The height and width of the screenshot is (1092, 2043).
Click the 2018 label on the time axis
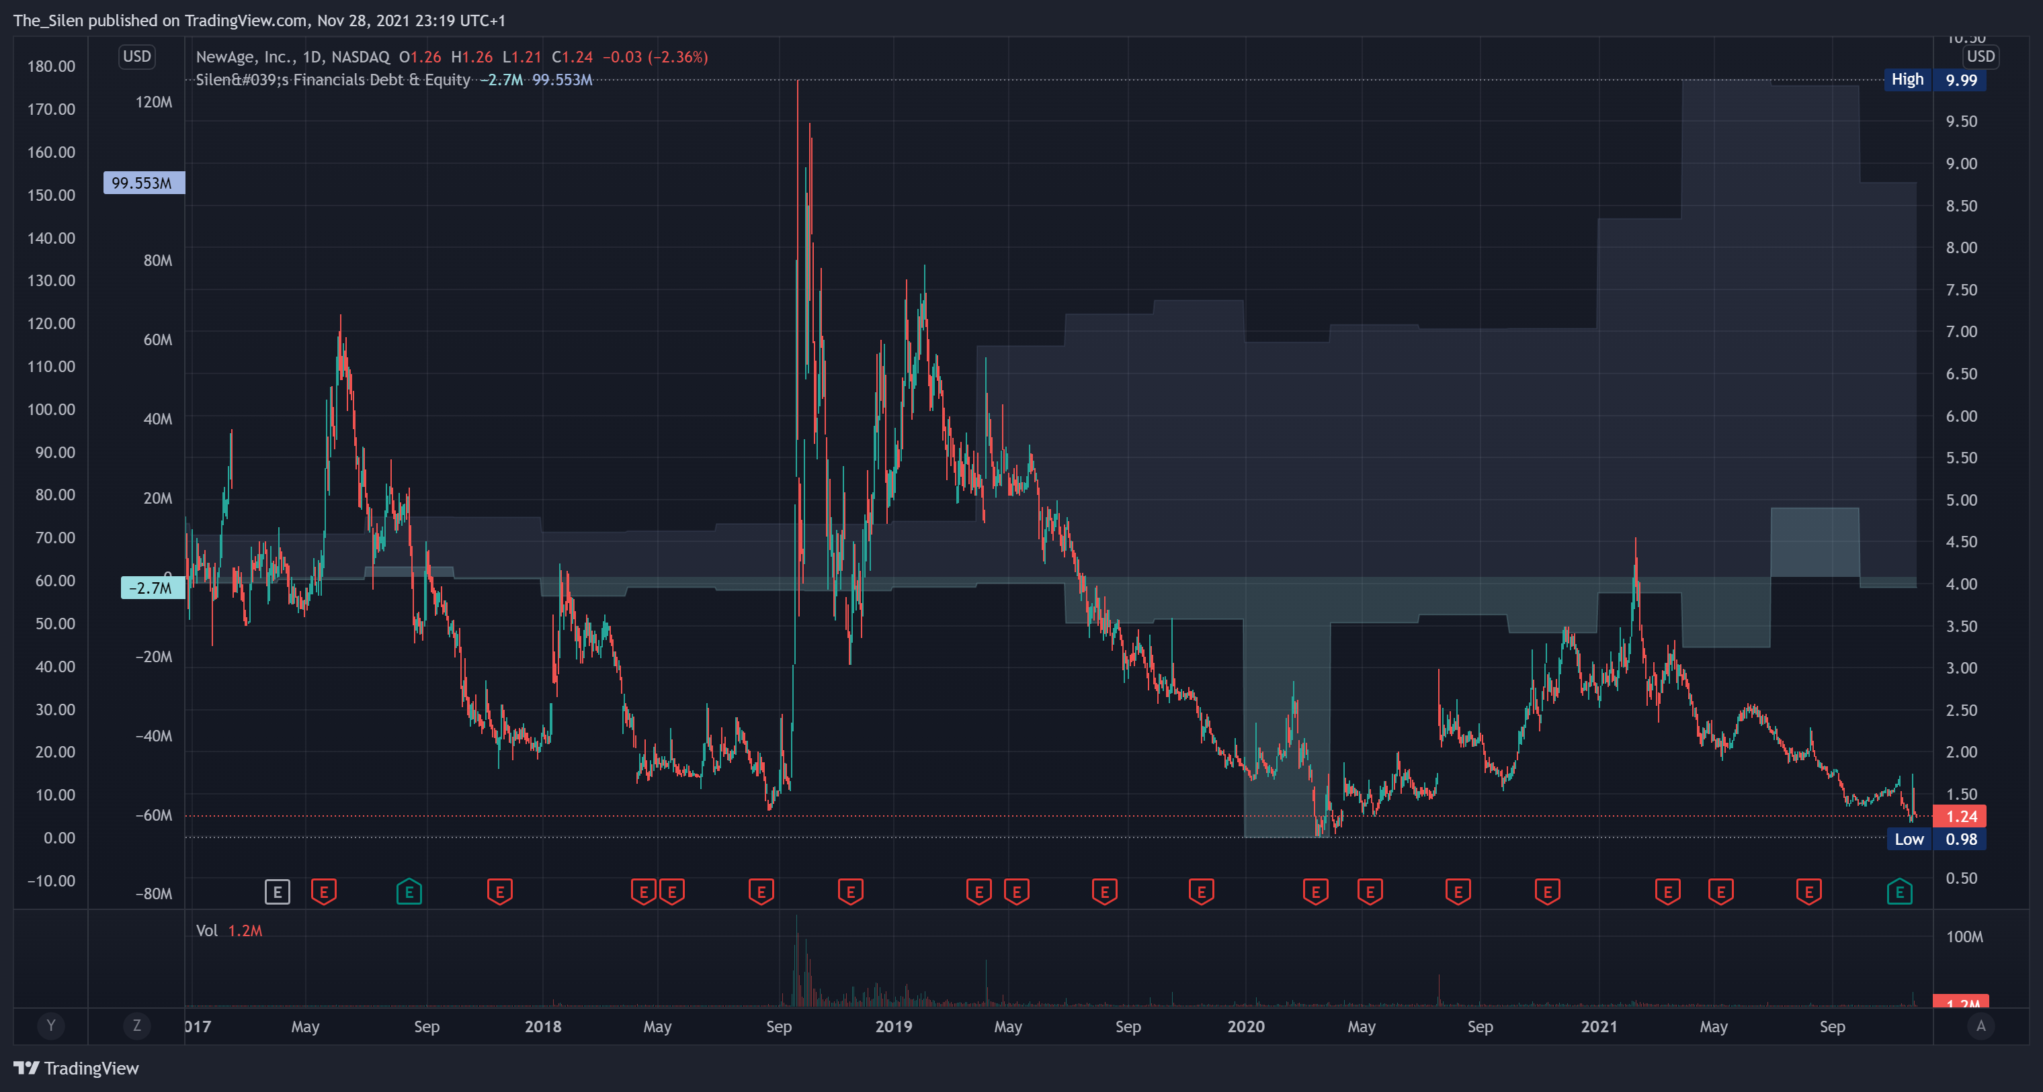coord(543,1027)
